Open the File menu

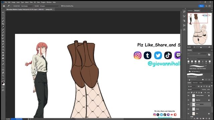(x=6, y=2)
